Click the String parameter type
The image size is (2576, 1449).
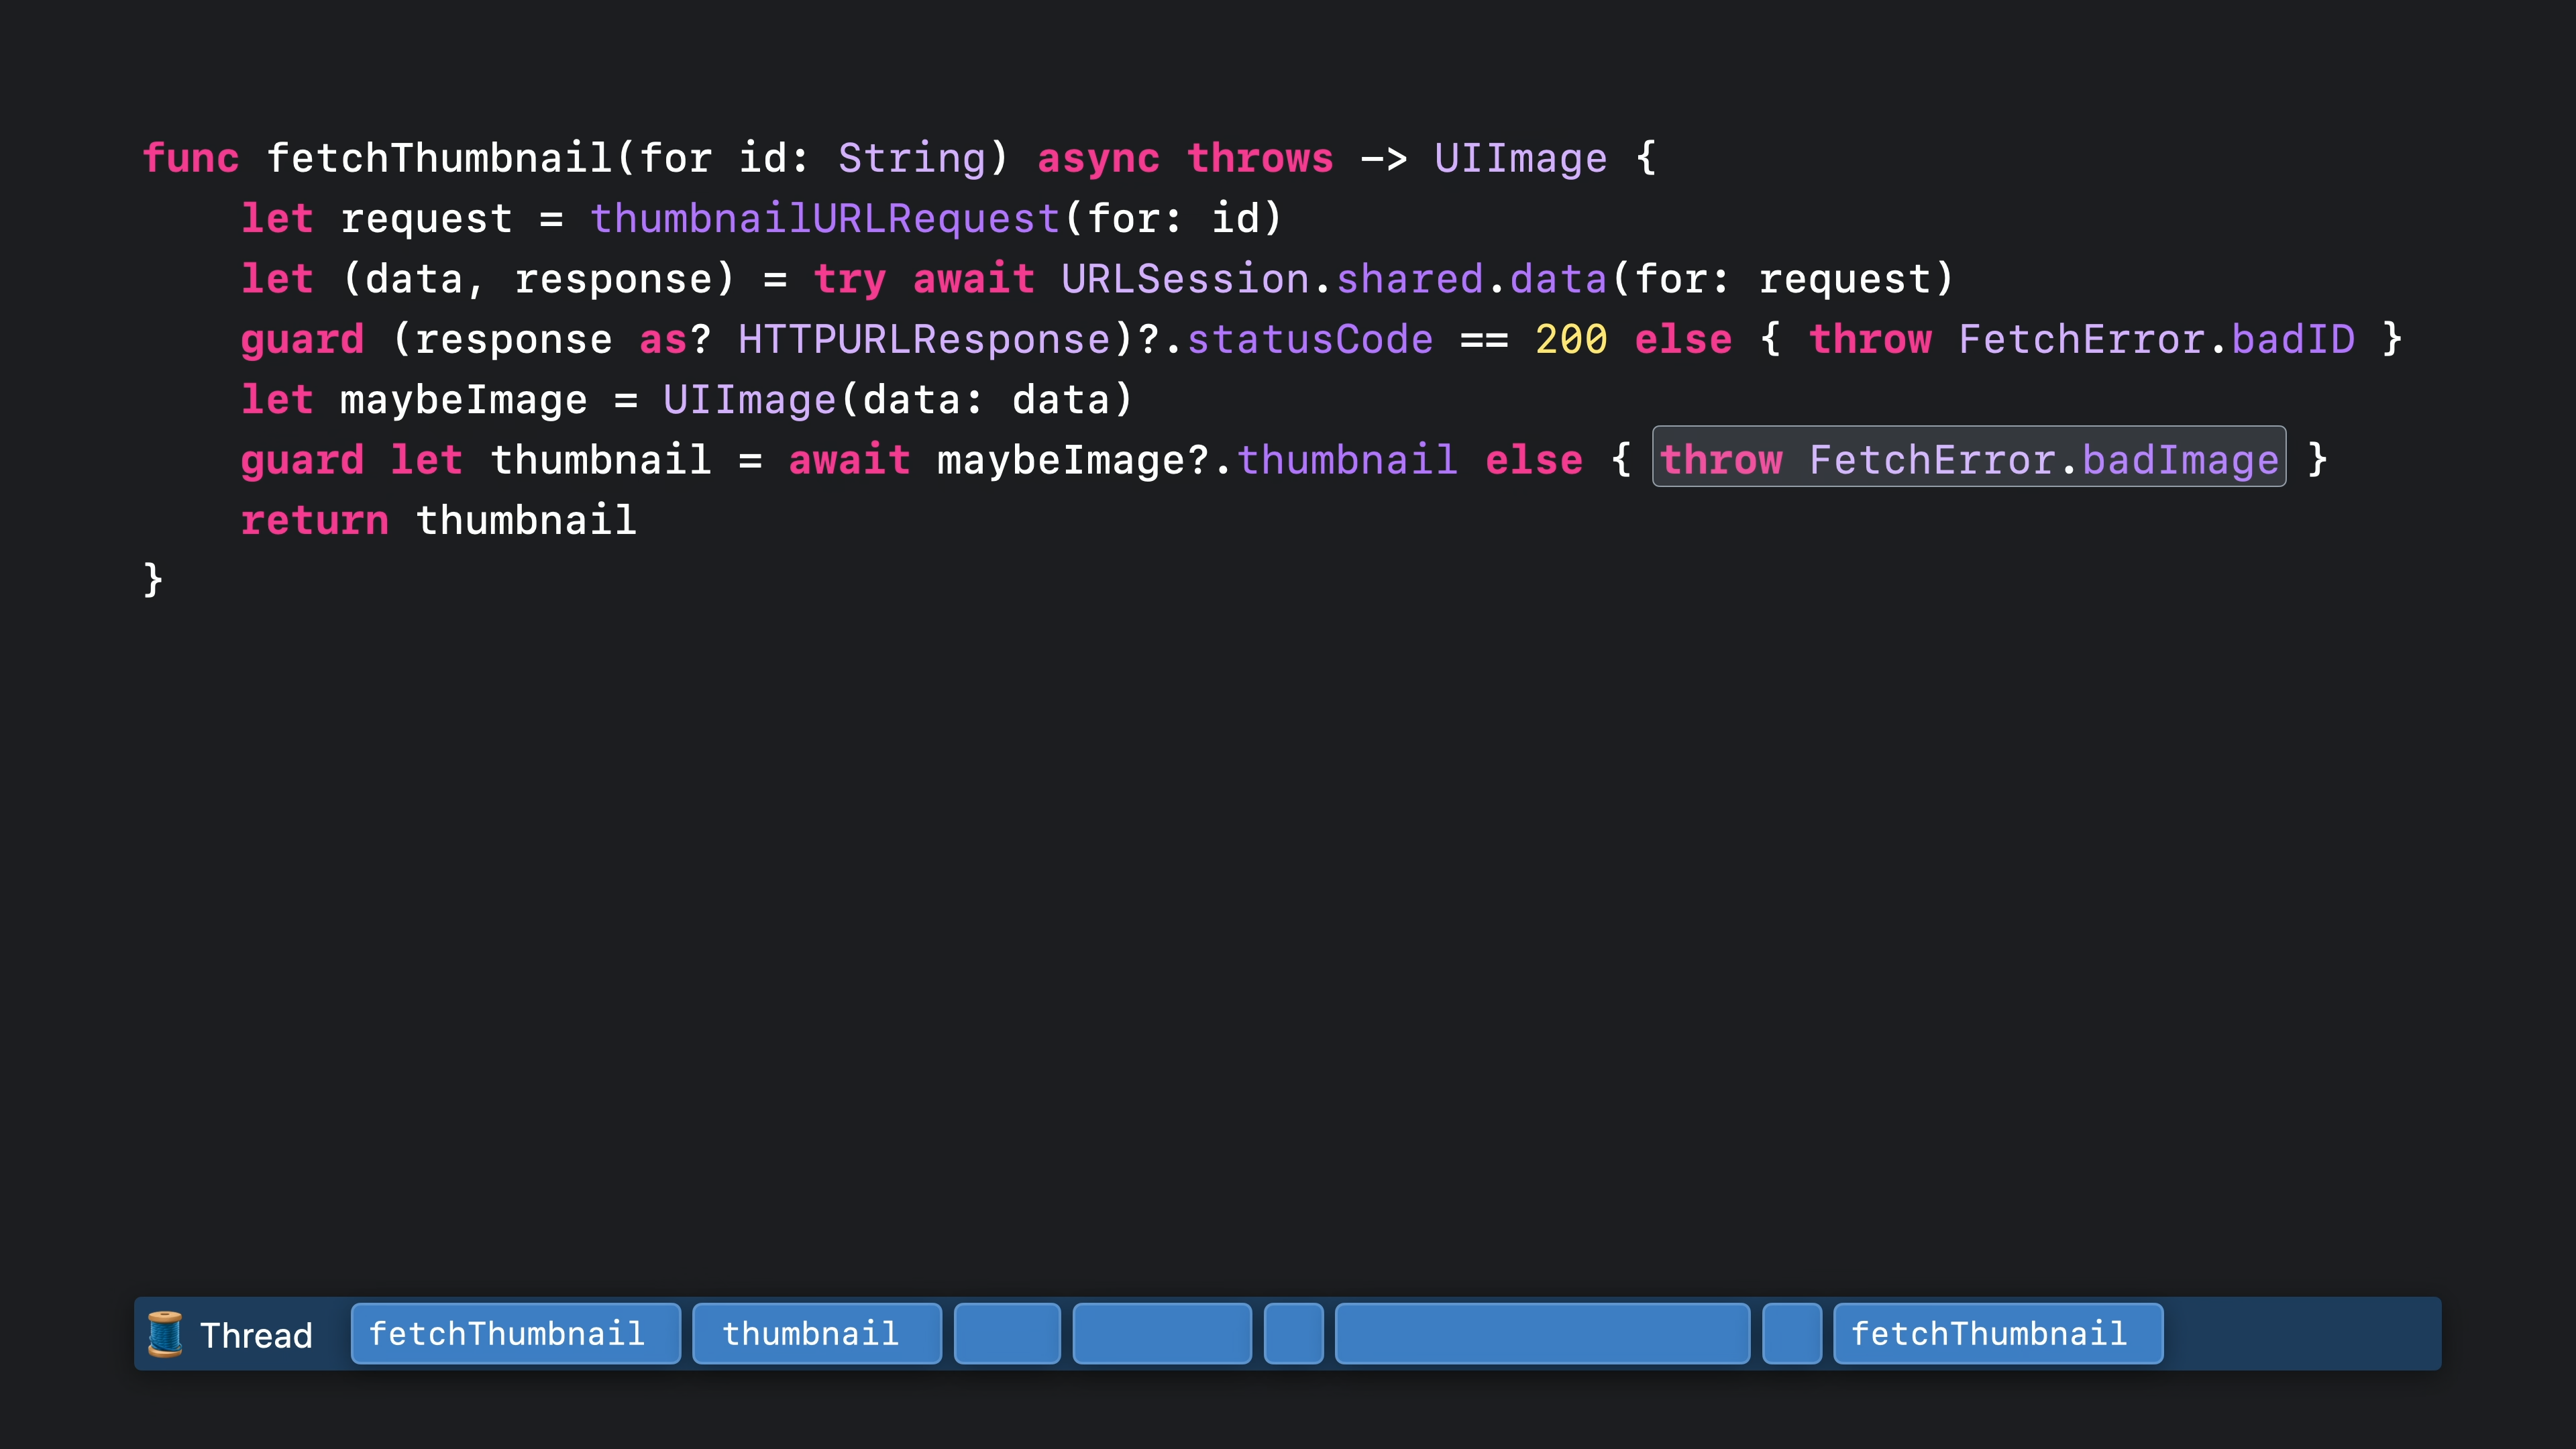click(x=911, y=158)
